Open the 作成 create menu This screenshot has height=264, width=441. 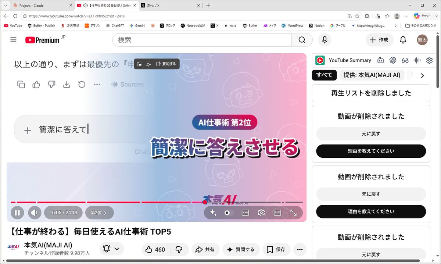[379, 40]
